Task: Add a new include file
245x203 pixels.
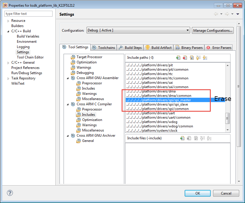Action: (x=182, y=138)
